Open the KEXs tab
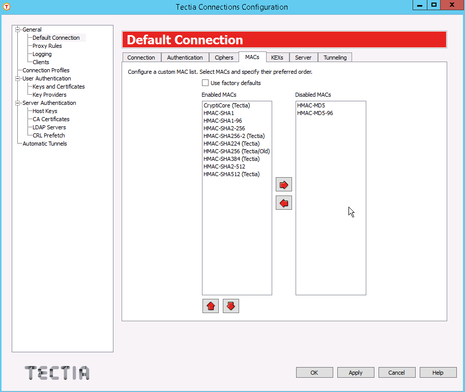 click(277, 57)
